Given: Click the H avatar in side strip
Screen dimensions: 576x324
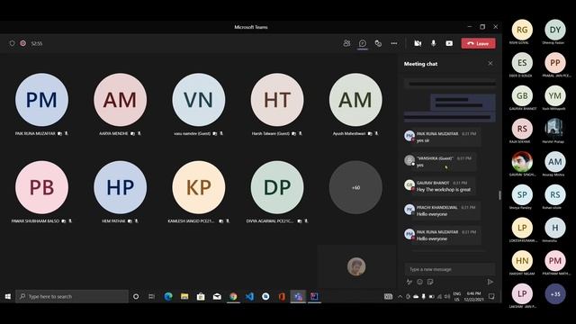Looking at the screenshot, I should pyautogui.click(x=555, y=228).
